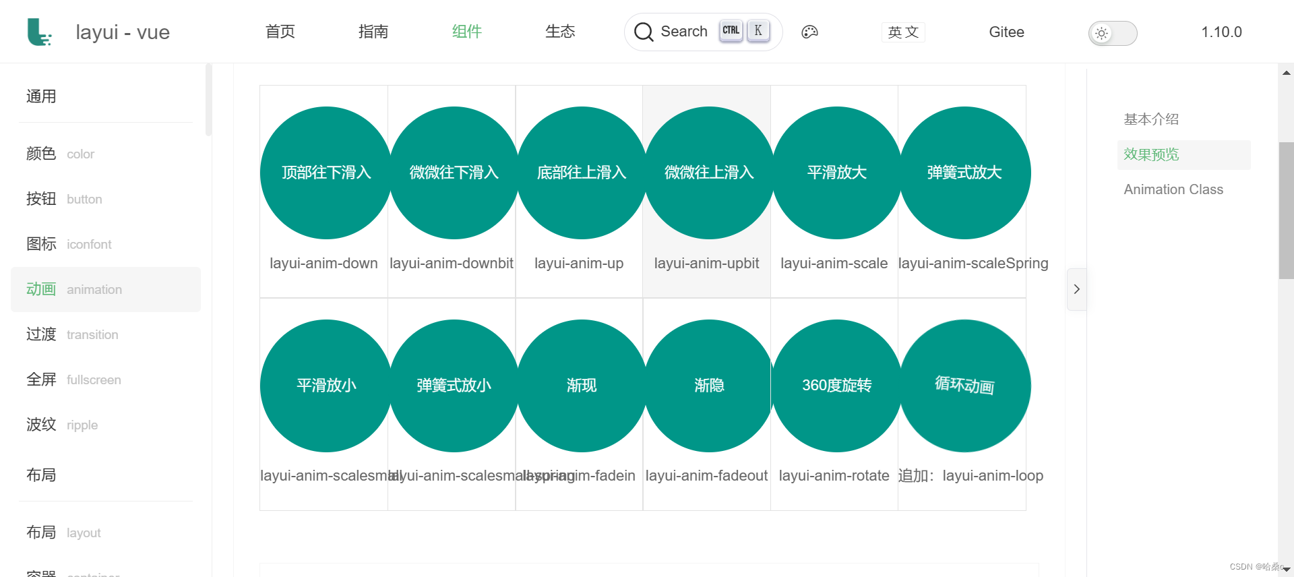The height and width of the screenshot is (577, 1294).
Task: Select the 组件 nav item
Action: coord(467,32)
